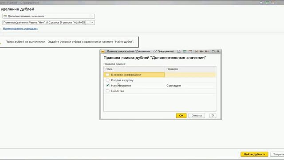284x160 pixels.
Task: Click the print icon in main window title bar
Action: pyautogui.click(x=261, y=3)
